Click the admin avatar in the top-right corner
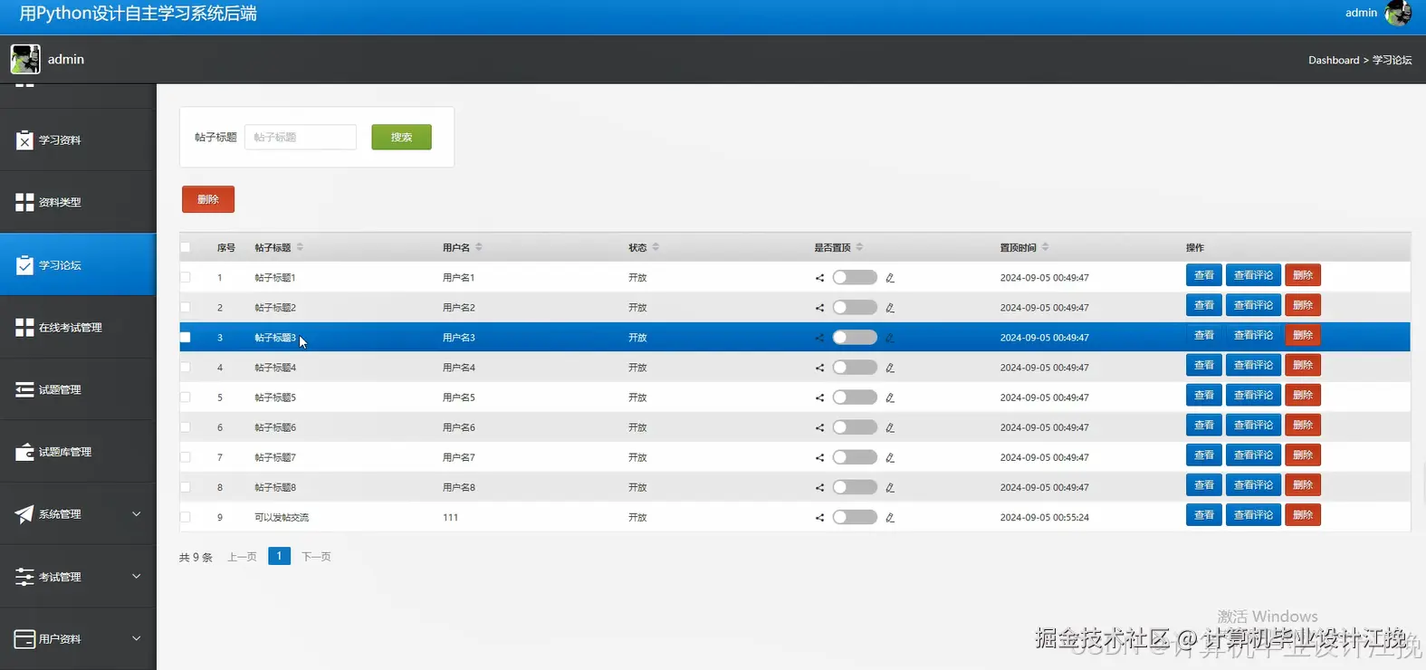The width and height of the screenshot is (1426, 670). 1398,13
